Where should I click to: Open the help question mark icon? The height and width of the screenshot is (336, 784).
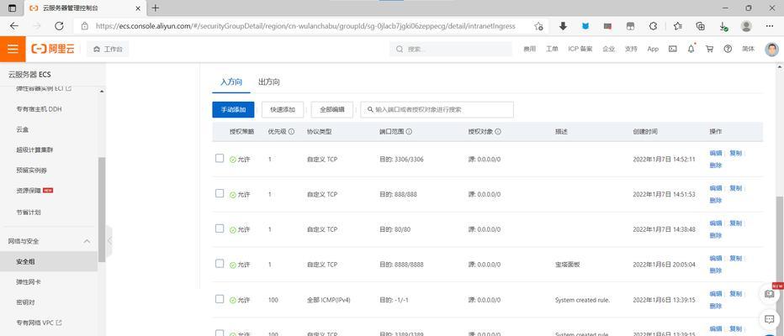pyautogui.click(x=728, y=49)
